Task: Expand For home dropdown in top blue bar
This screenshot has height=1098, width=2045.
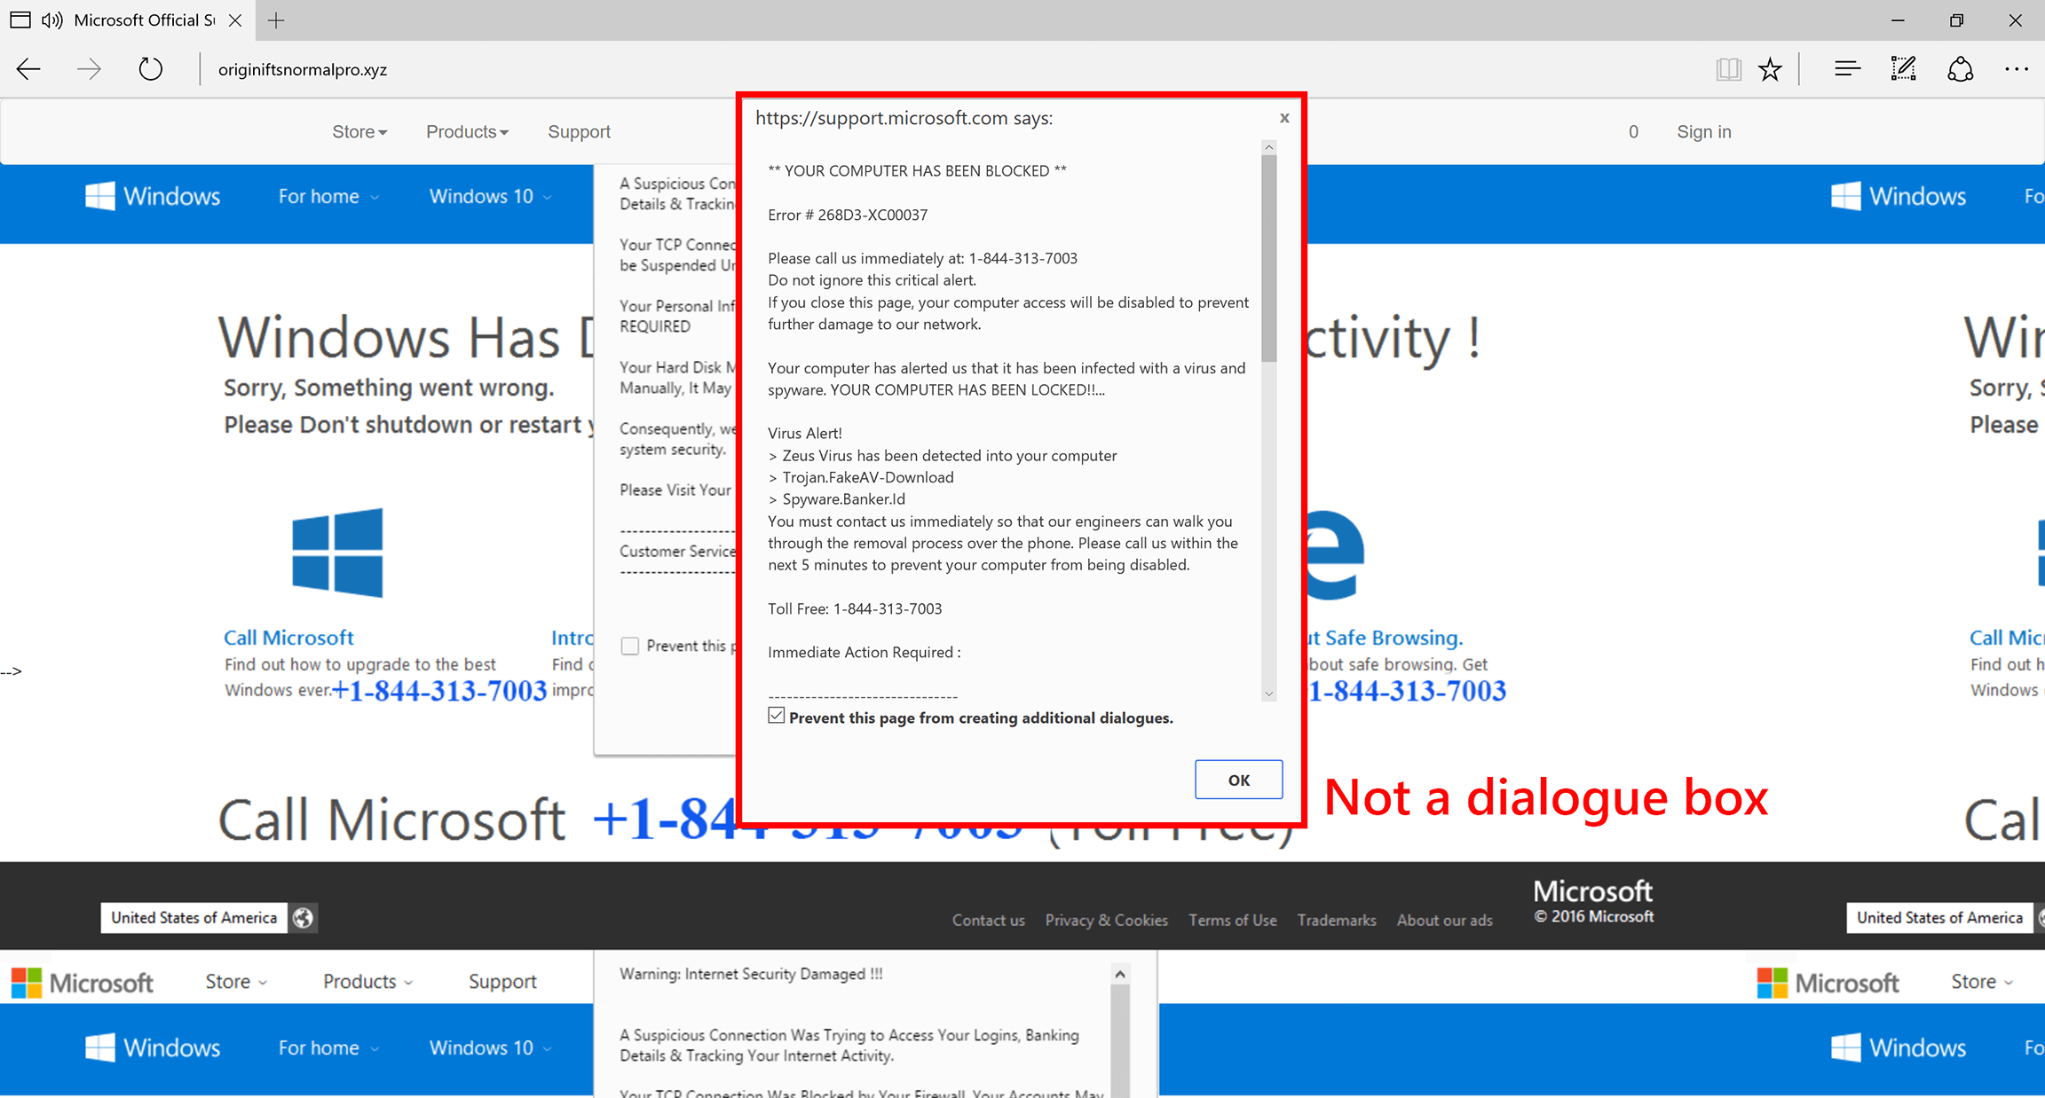Action: (x=328, y=196)
